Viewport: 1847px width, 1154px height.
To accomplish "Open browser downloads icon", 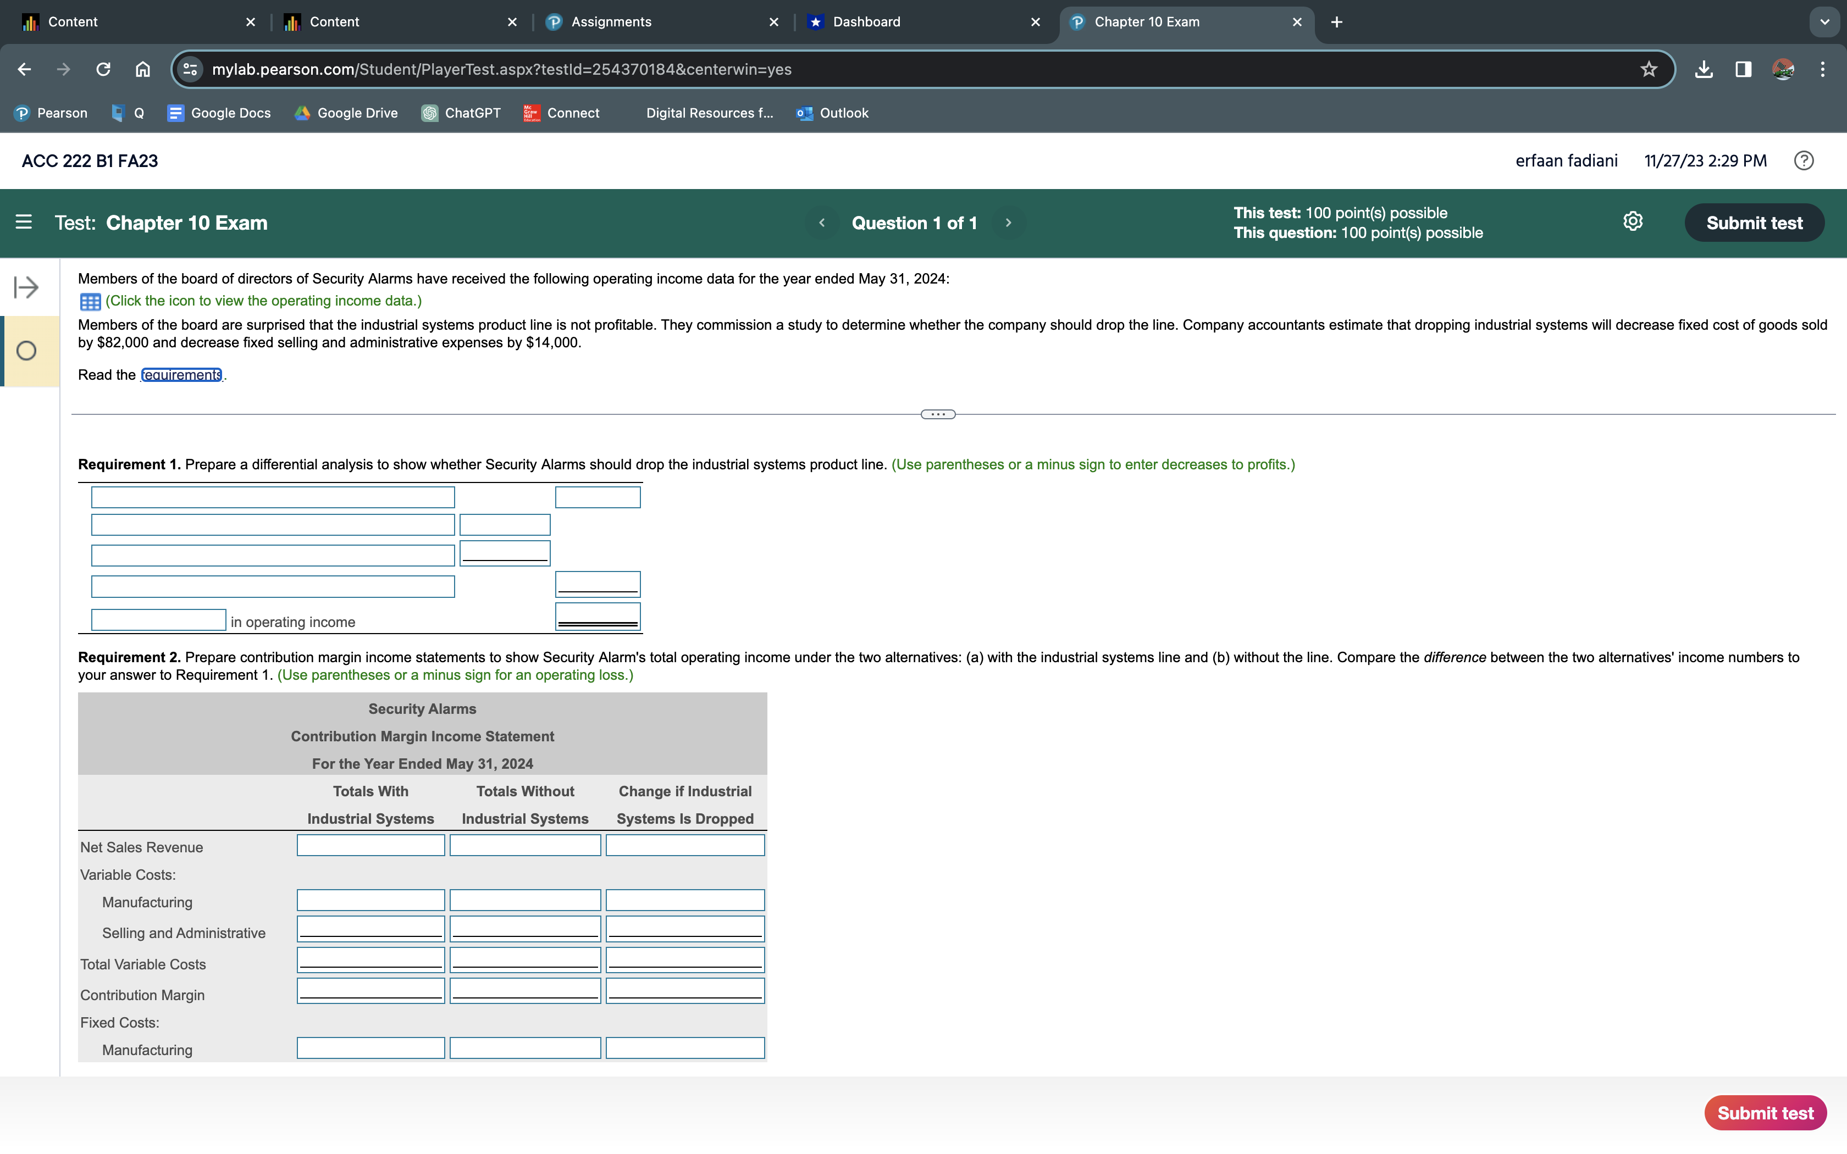I will click(x=1704, y=69).
